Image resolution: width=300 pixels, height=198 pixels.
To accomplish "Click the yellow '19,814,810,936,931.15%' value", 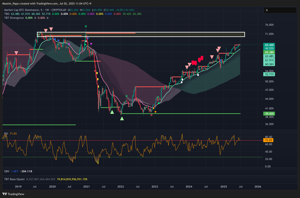I will pyautogui.click(x=72, y=179).
